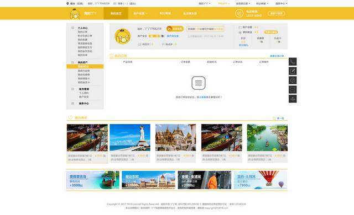This screenshot has height=215, width=354.
Task: Open 积分商城 in the yellow navigation bar
Action: [165, 13]
